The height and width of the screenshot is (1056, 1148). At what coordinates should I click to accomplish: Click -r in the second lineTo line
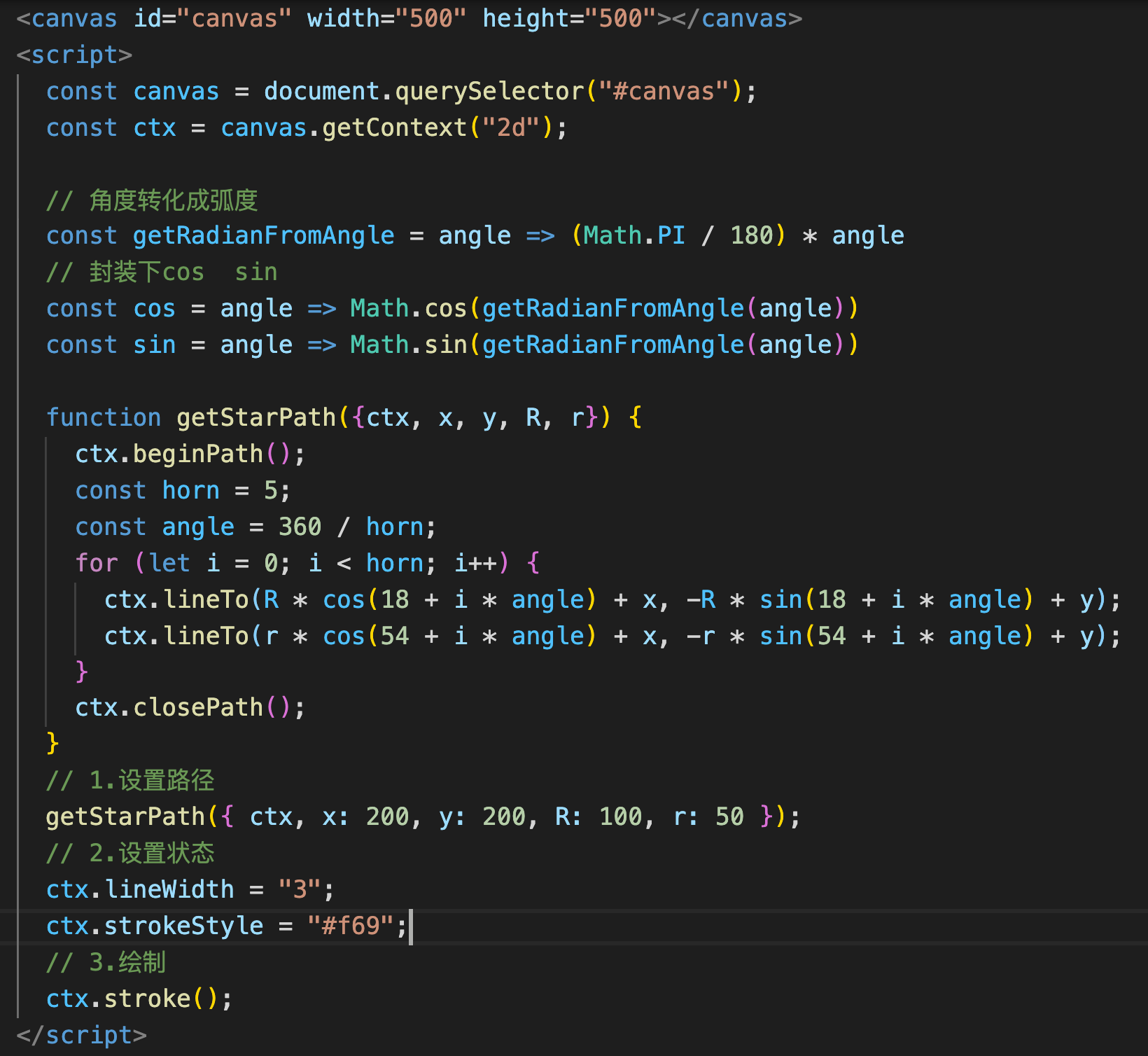tap(701, 636)
